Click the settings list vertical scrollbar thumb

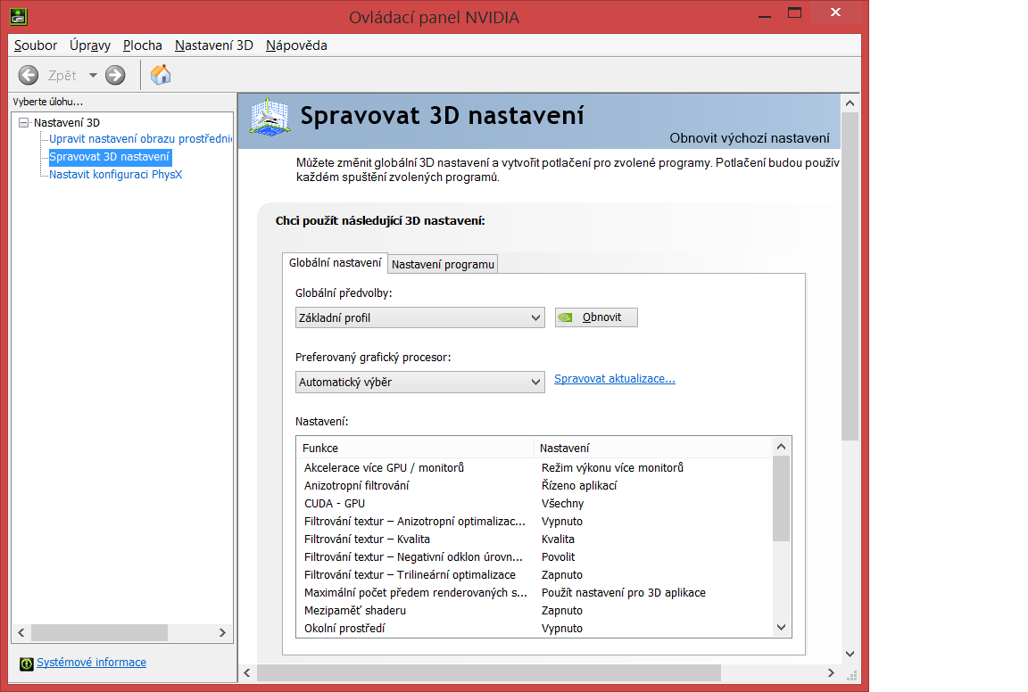781,498
